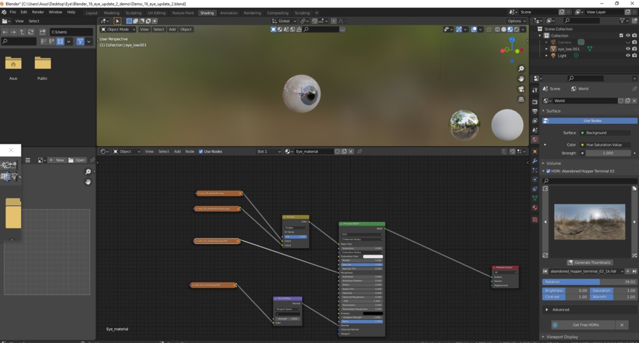Expand eye_low.001 in outliner
This screenshot has height=343, width=639.
click(547, 49)
